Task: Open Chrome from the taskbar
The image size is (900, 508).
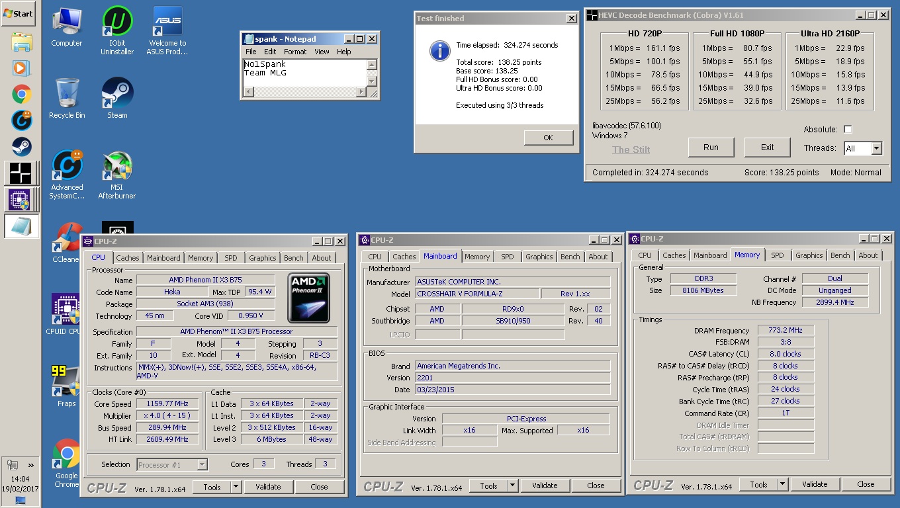Action: click(21, 95)
